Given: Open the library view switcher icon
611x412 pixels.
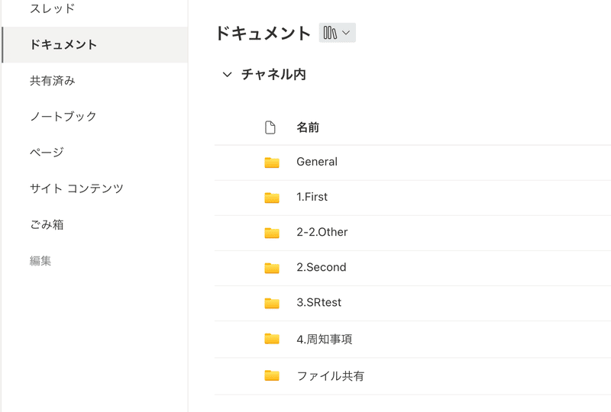Looking at the screenshot, I should point(337,33).
